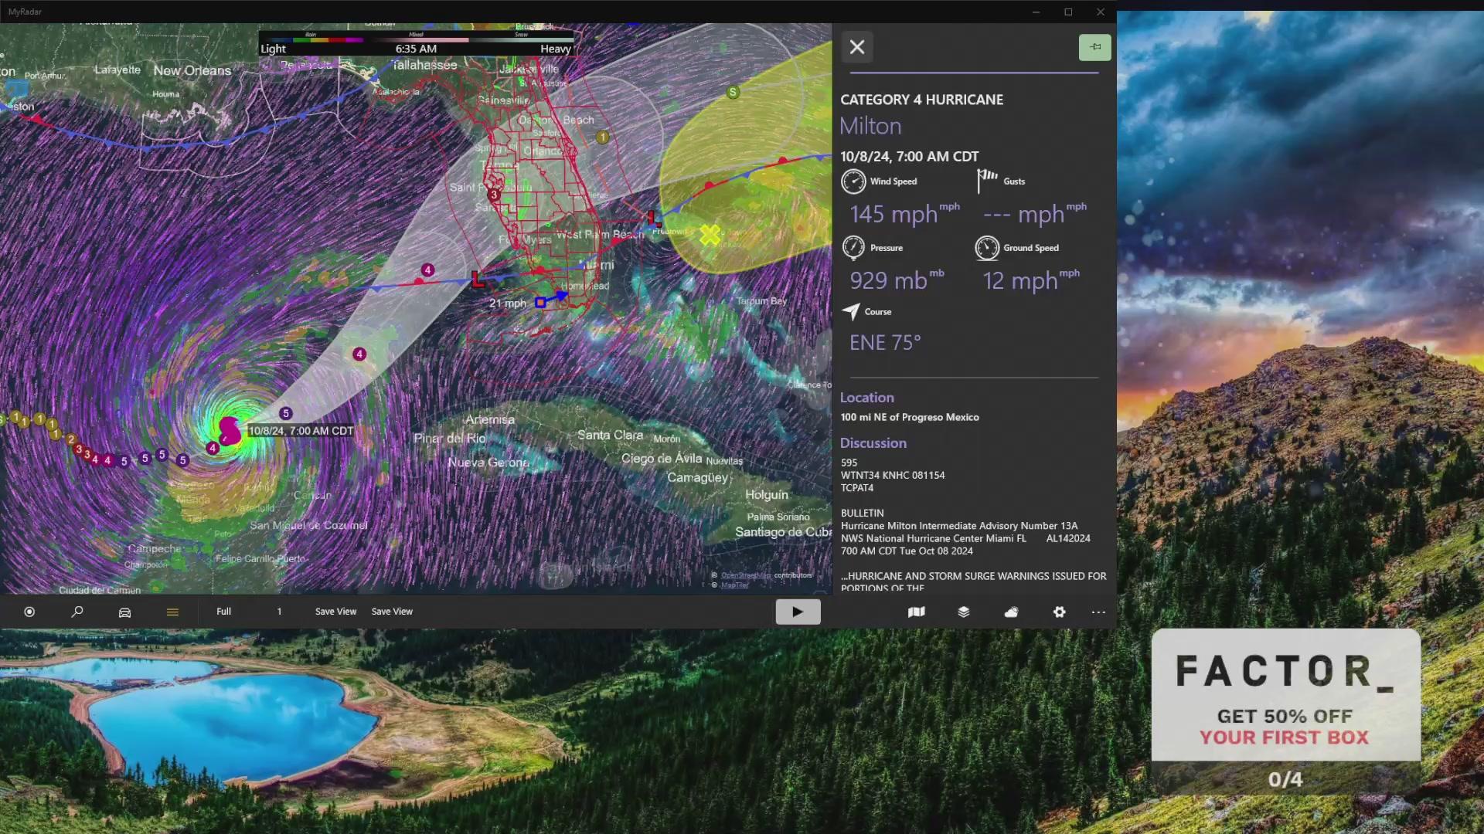This screenshot has width=1484, height=834.
Task: Click the 12 mph ground speed value
Action: coord(1031,280)
